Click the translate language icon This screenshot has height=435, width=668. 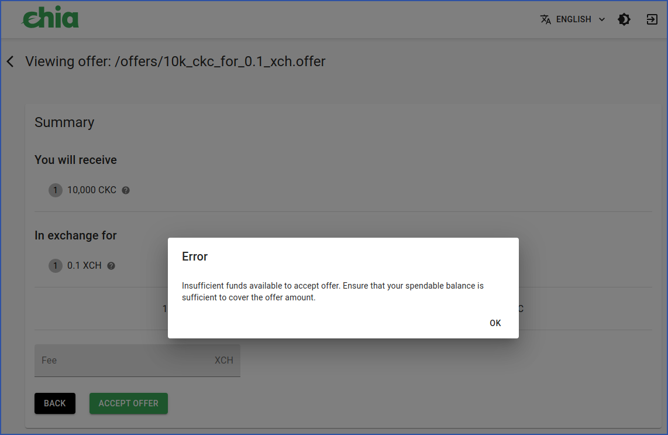pos(545,20)
